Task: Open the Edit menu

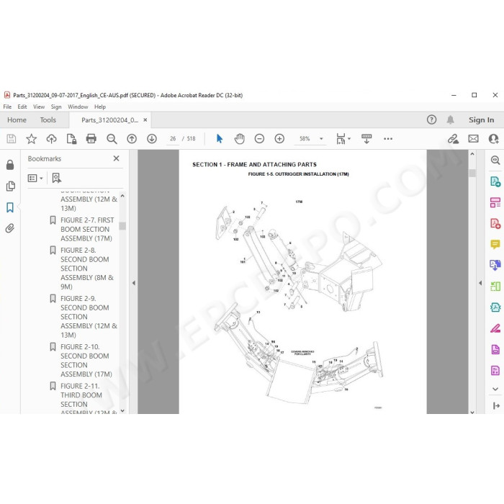Action: (x=22, y=107)
